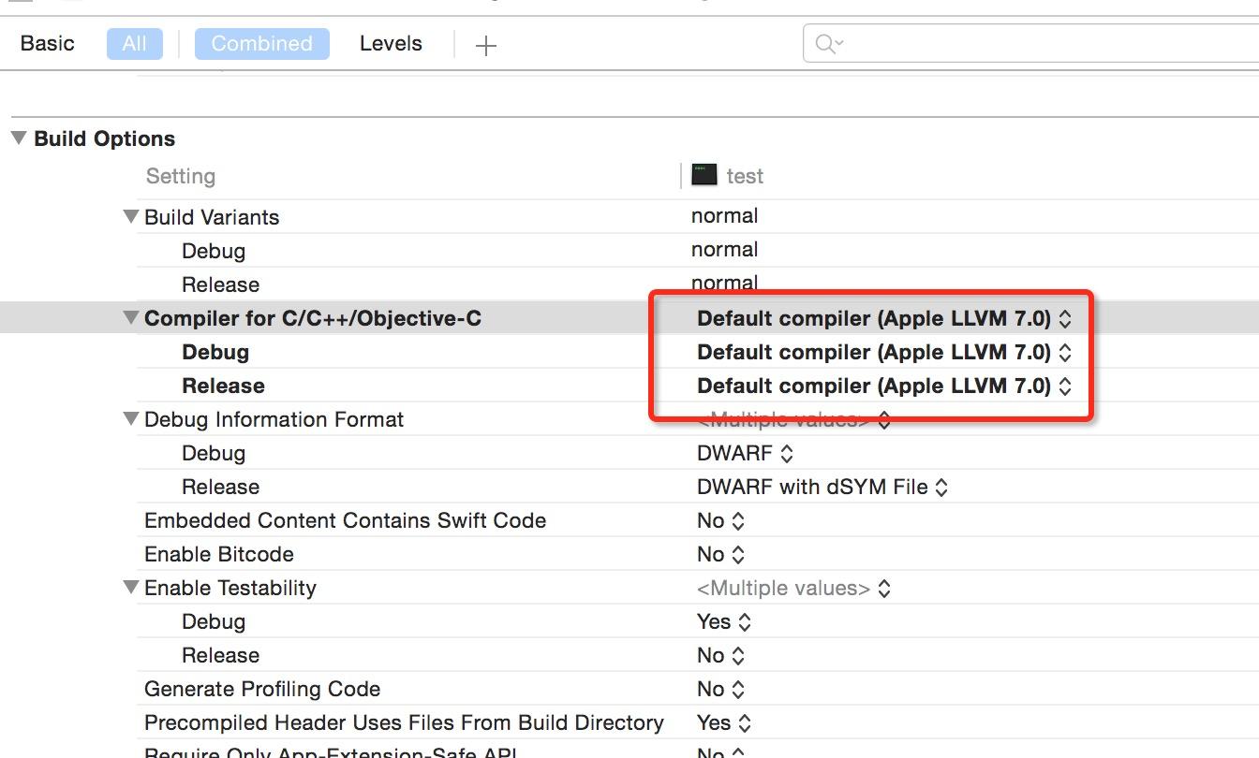The image size is (1259, 758).
Task: Select the Basic filter tab
Action: coord(47,44)
